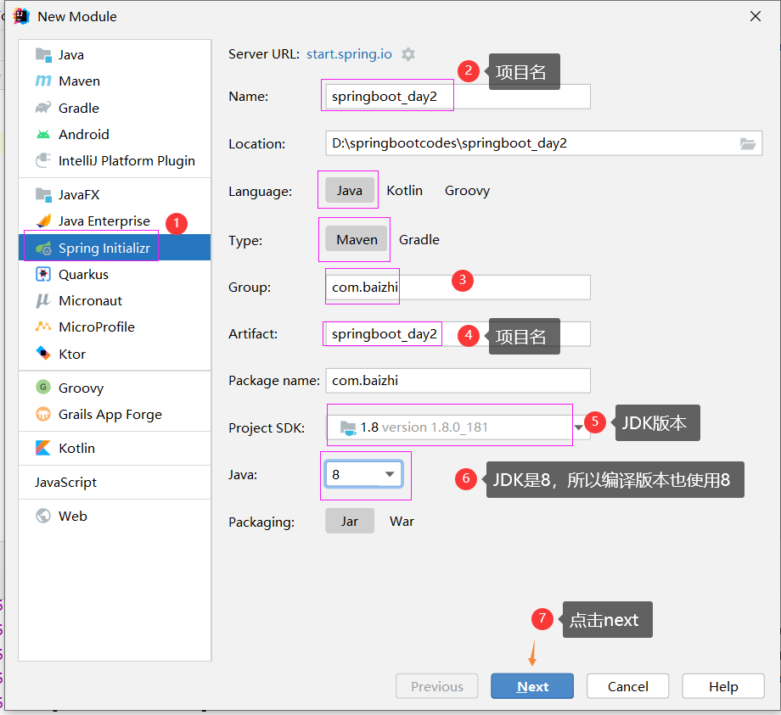Click the Artifact input field
This screenshot has width=781, height=715.
click(x=458, y=334)
